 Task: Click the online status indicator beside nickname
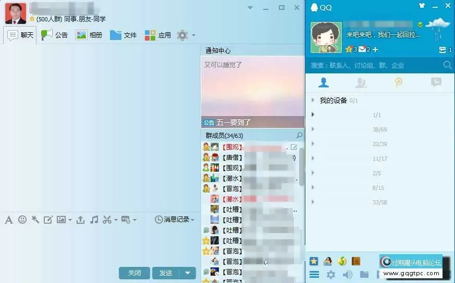pyautogui.click(x=420, y=24)
